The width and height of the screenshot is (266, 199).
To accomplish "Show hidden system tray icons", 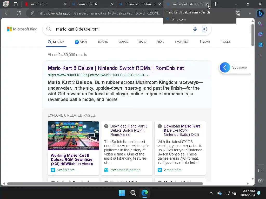I will [211, 193].
